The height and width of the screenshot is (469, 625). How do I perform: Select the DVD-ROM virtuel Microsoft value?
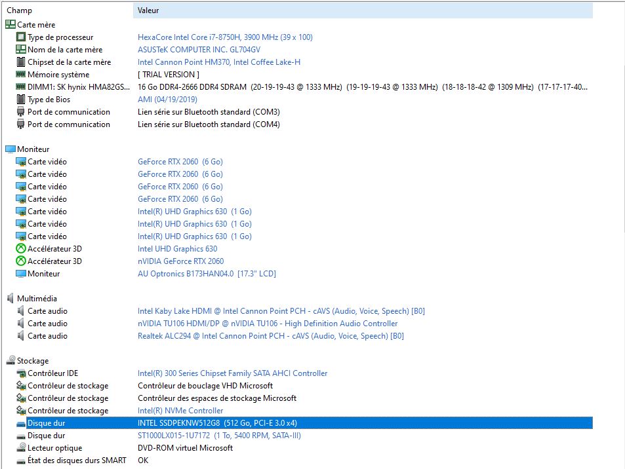185,448
